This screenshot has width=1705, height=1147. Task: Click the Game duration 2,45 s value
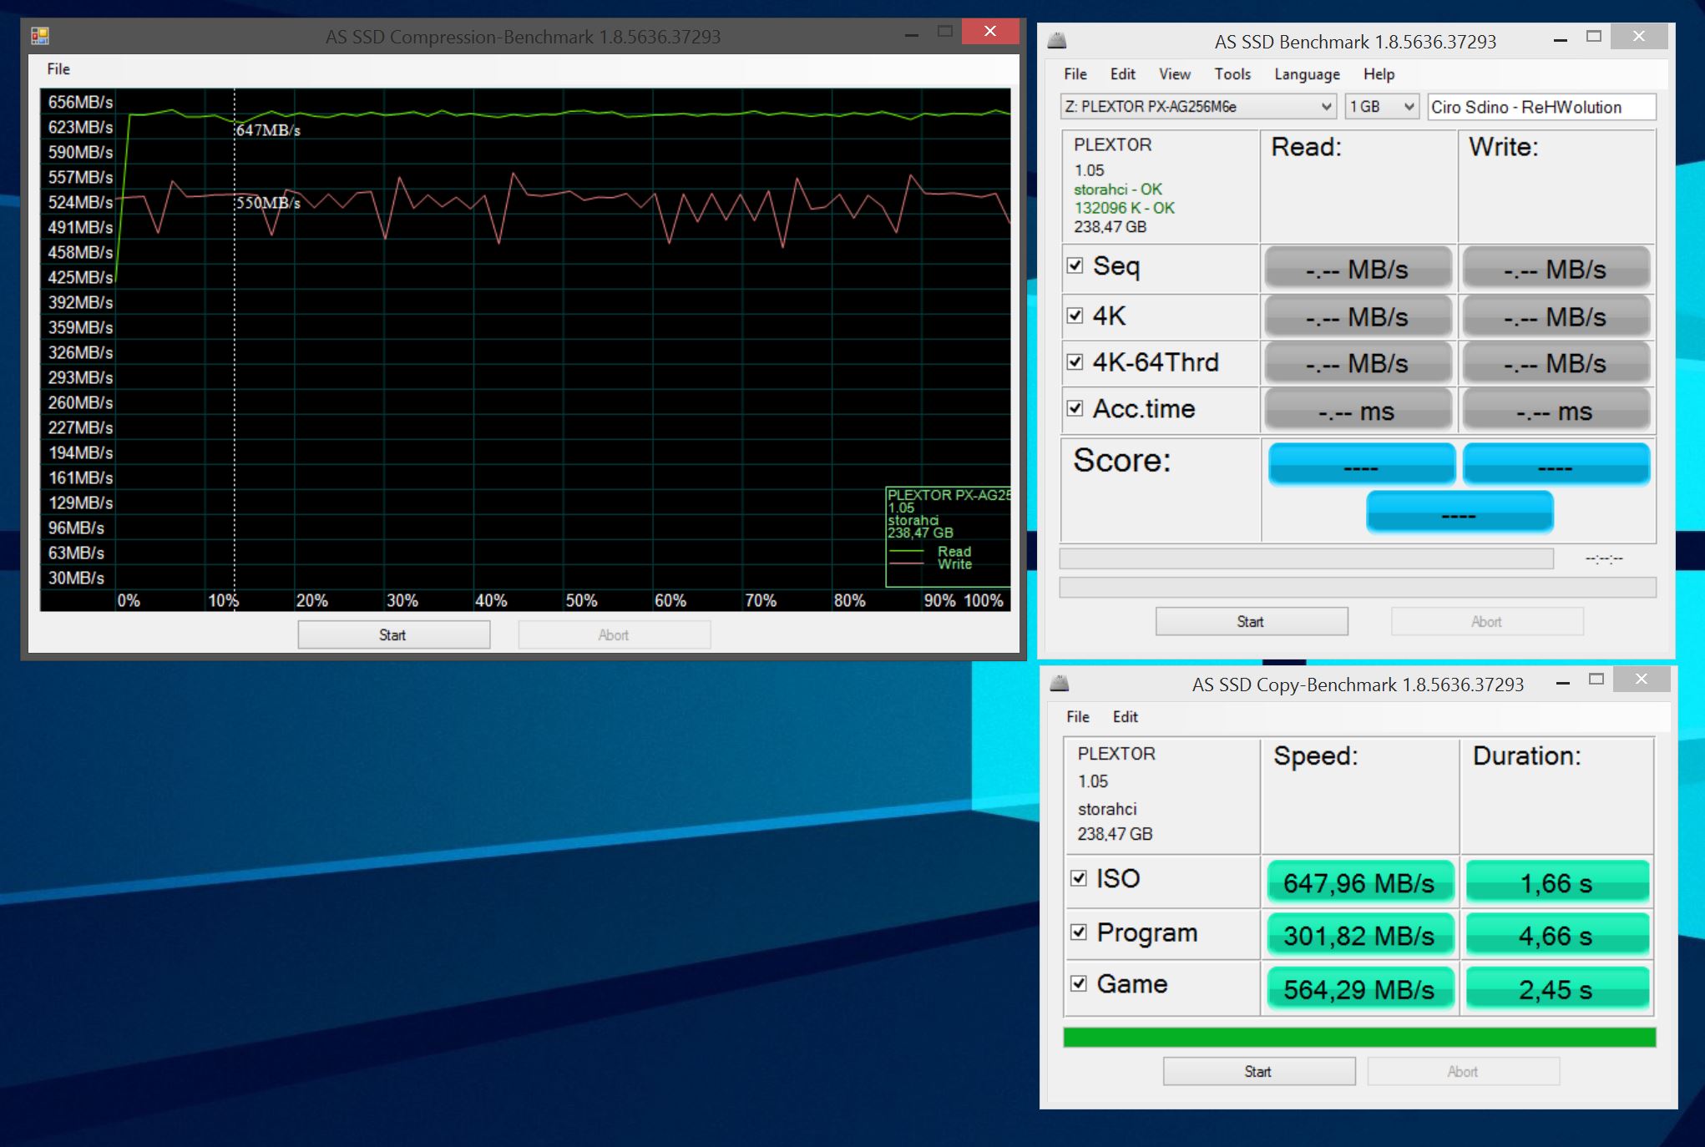1557,989
